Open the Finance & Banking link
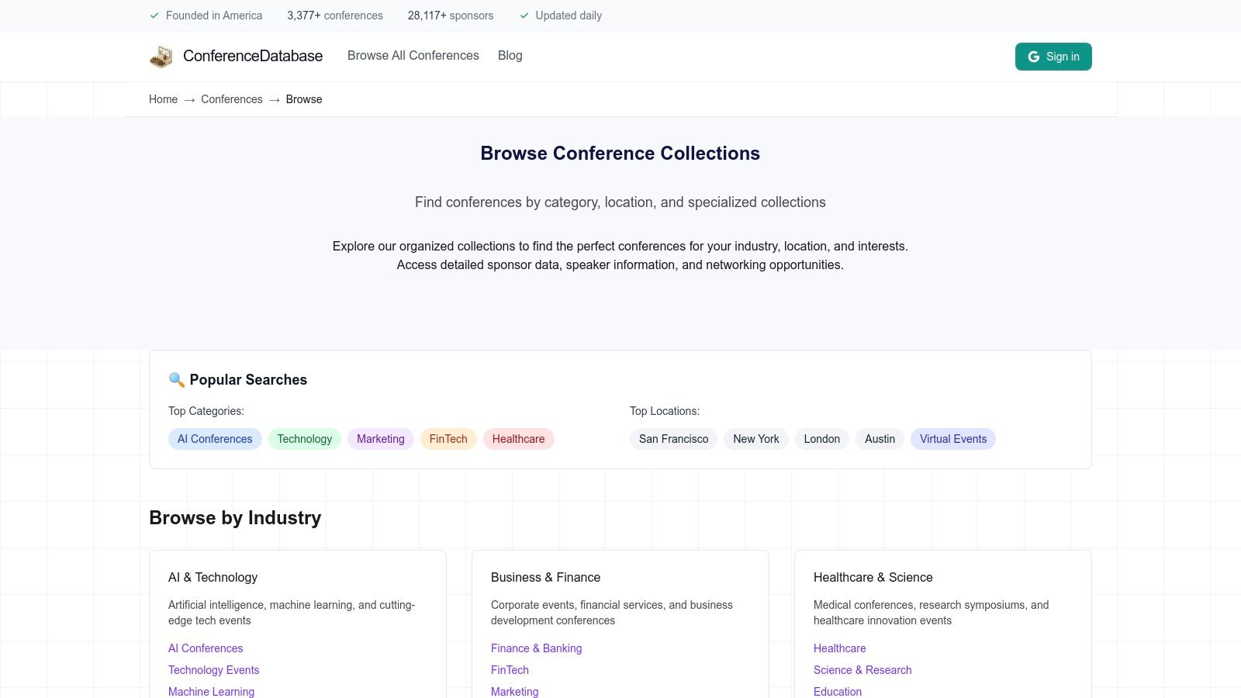Screen dimensions: 1241x698 pyautogui.click(x=537, y=648)
